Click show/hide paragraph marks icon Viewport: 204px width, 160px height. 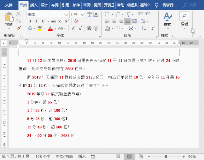(x=153, y=28)
